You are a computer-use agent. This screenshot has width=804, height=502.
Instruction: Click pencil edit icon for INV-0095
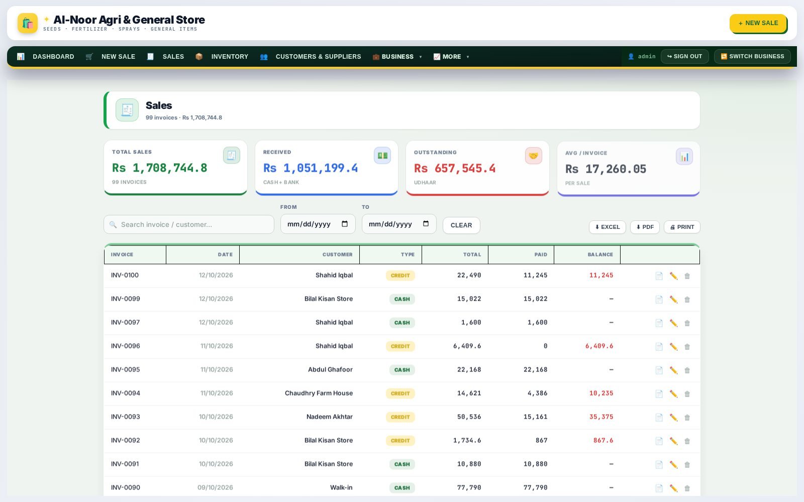coord(673,370)
